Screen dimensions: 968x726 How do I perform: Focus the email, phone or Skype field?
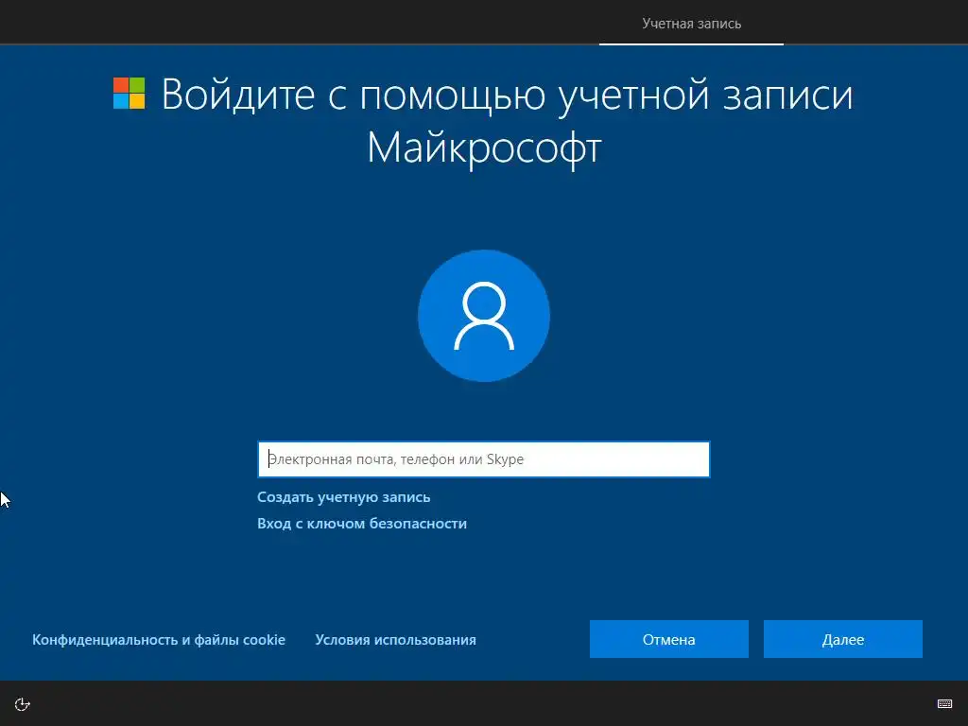(x=484, y=459)
